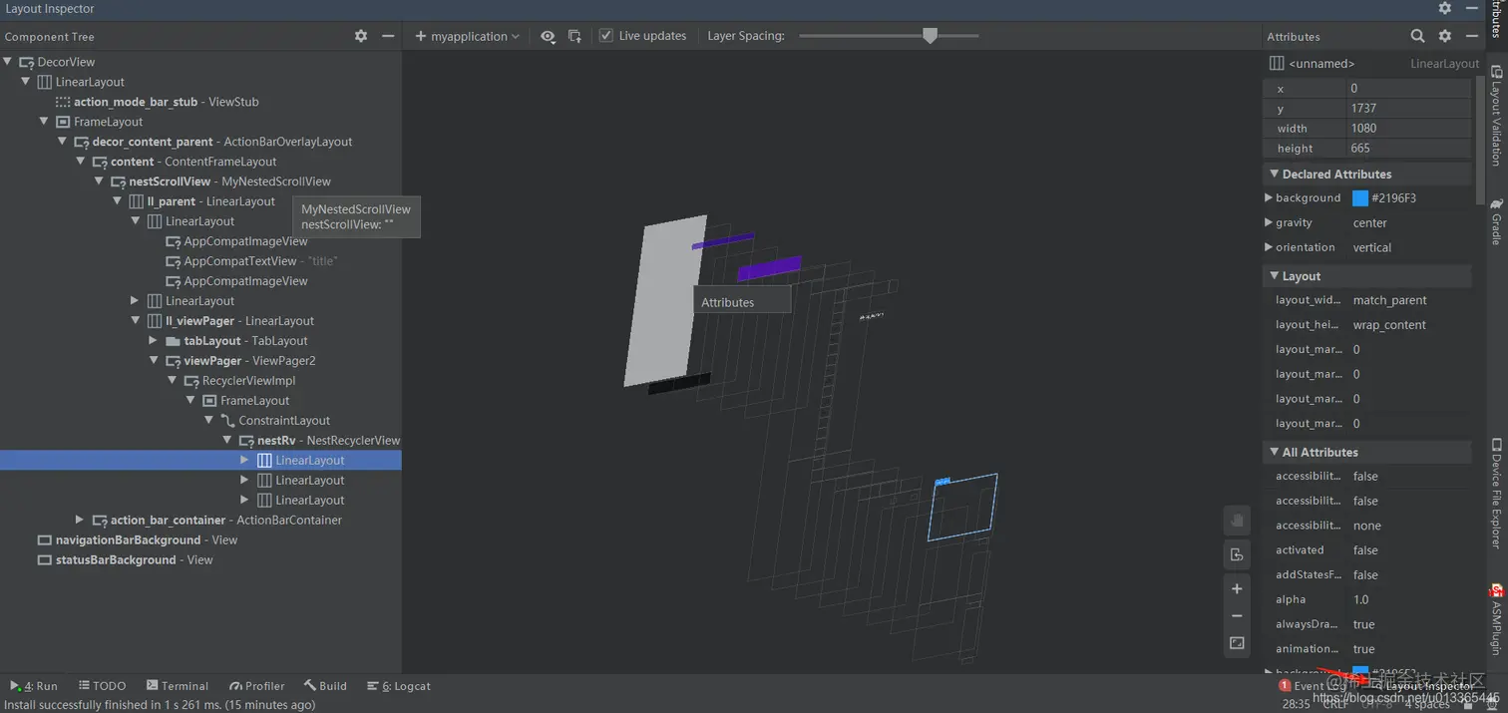This screenshot has width=1508, height=713.
Task: Select the ConstraintLayout row
Action: pyautogui.click(x=200, y=421)
